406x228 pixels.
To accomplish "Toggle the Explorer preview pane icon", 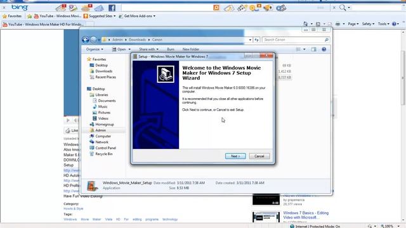I will click(314, 49).
